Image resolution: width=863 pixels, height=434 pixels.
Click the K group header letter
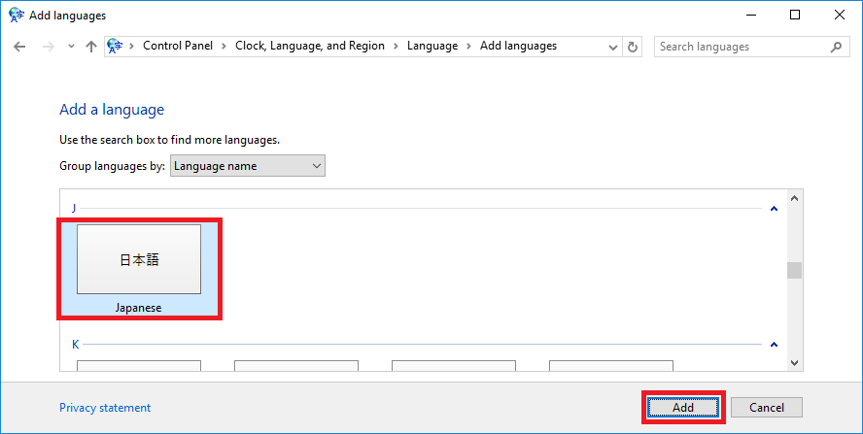[x=76, y=345]
